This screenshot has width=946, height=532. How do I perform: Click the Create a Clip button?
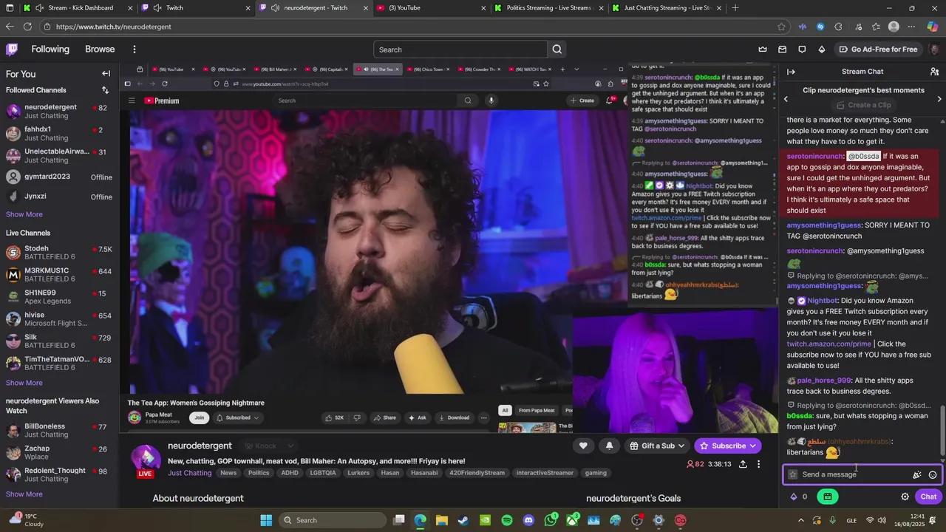pyautogui.click(x=862, y=105)
